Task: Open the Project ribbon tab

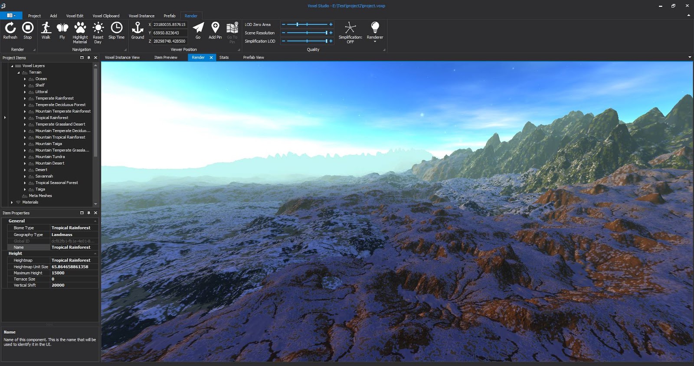Action: coord(34,16)
